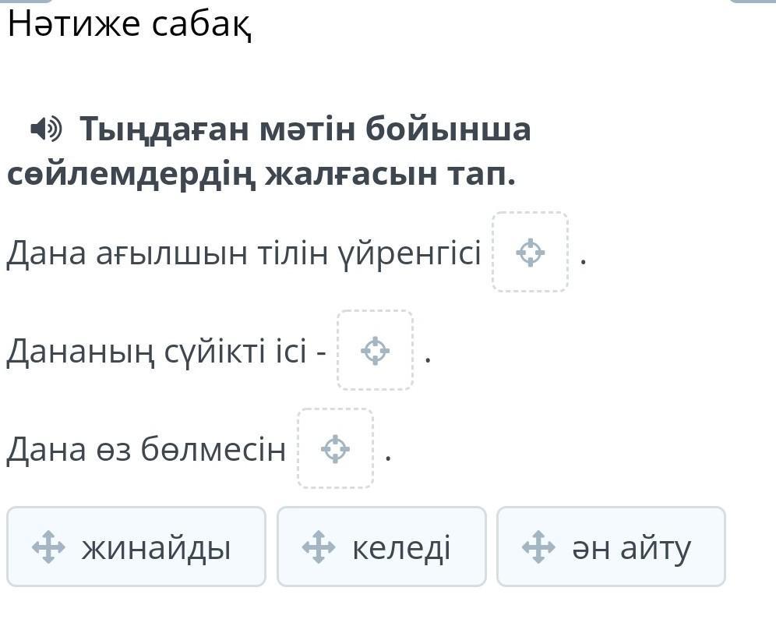Focus the dashed answer slot in the first sentence

[x=530, y=252]
